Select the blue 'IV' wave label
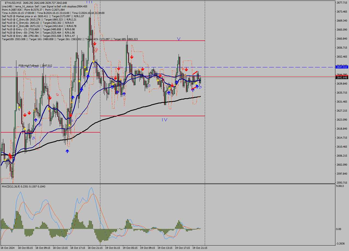The height and width of the screenshot is (251, 349). tap(164, 119)
